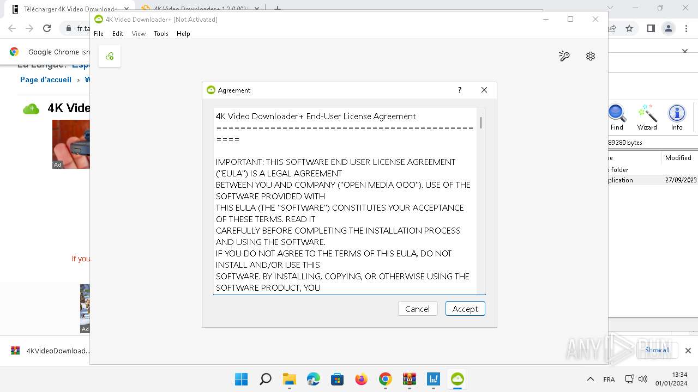Click the Info tool in WinRAR window

click(x=677, y=117)
